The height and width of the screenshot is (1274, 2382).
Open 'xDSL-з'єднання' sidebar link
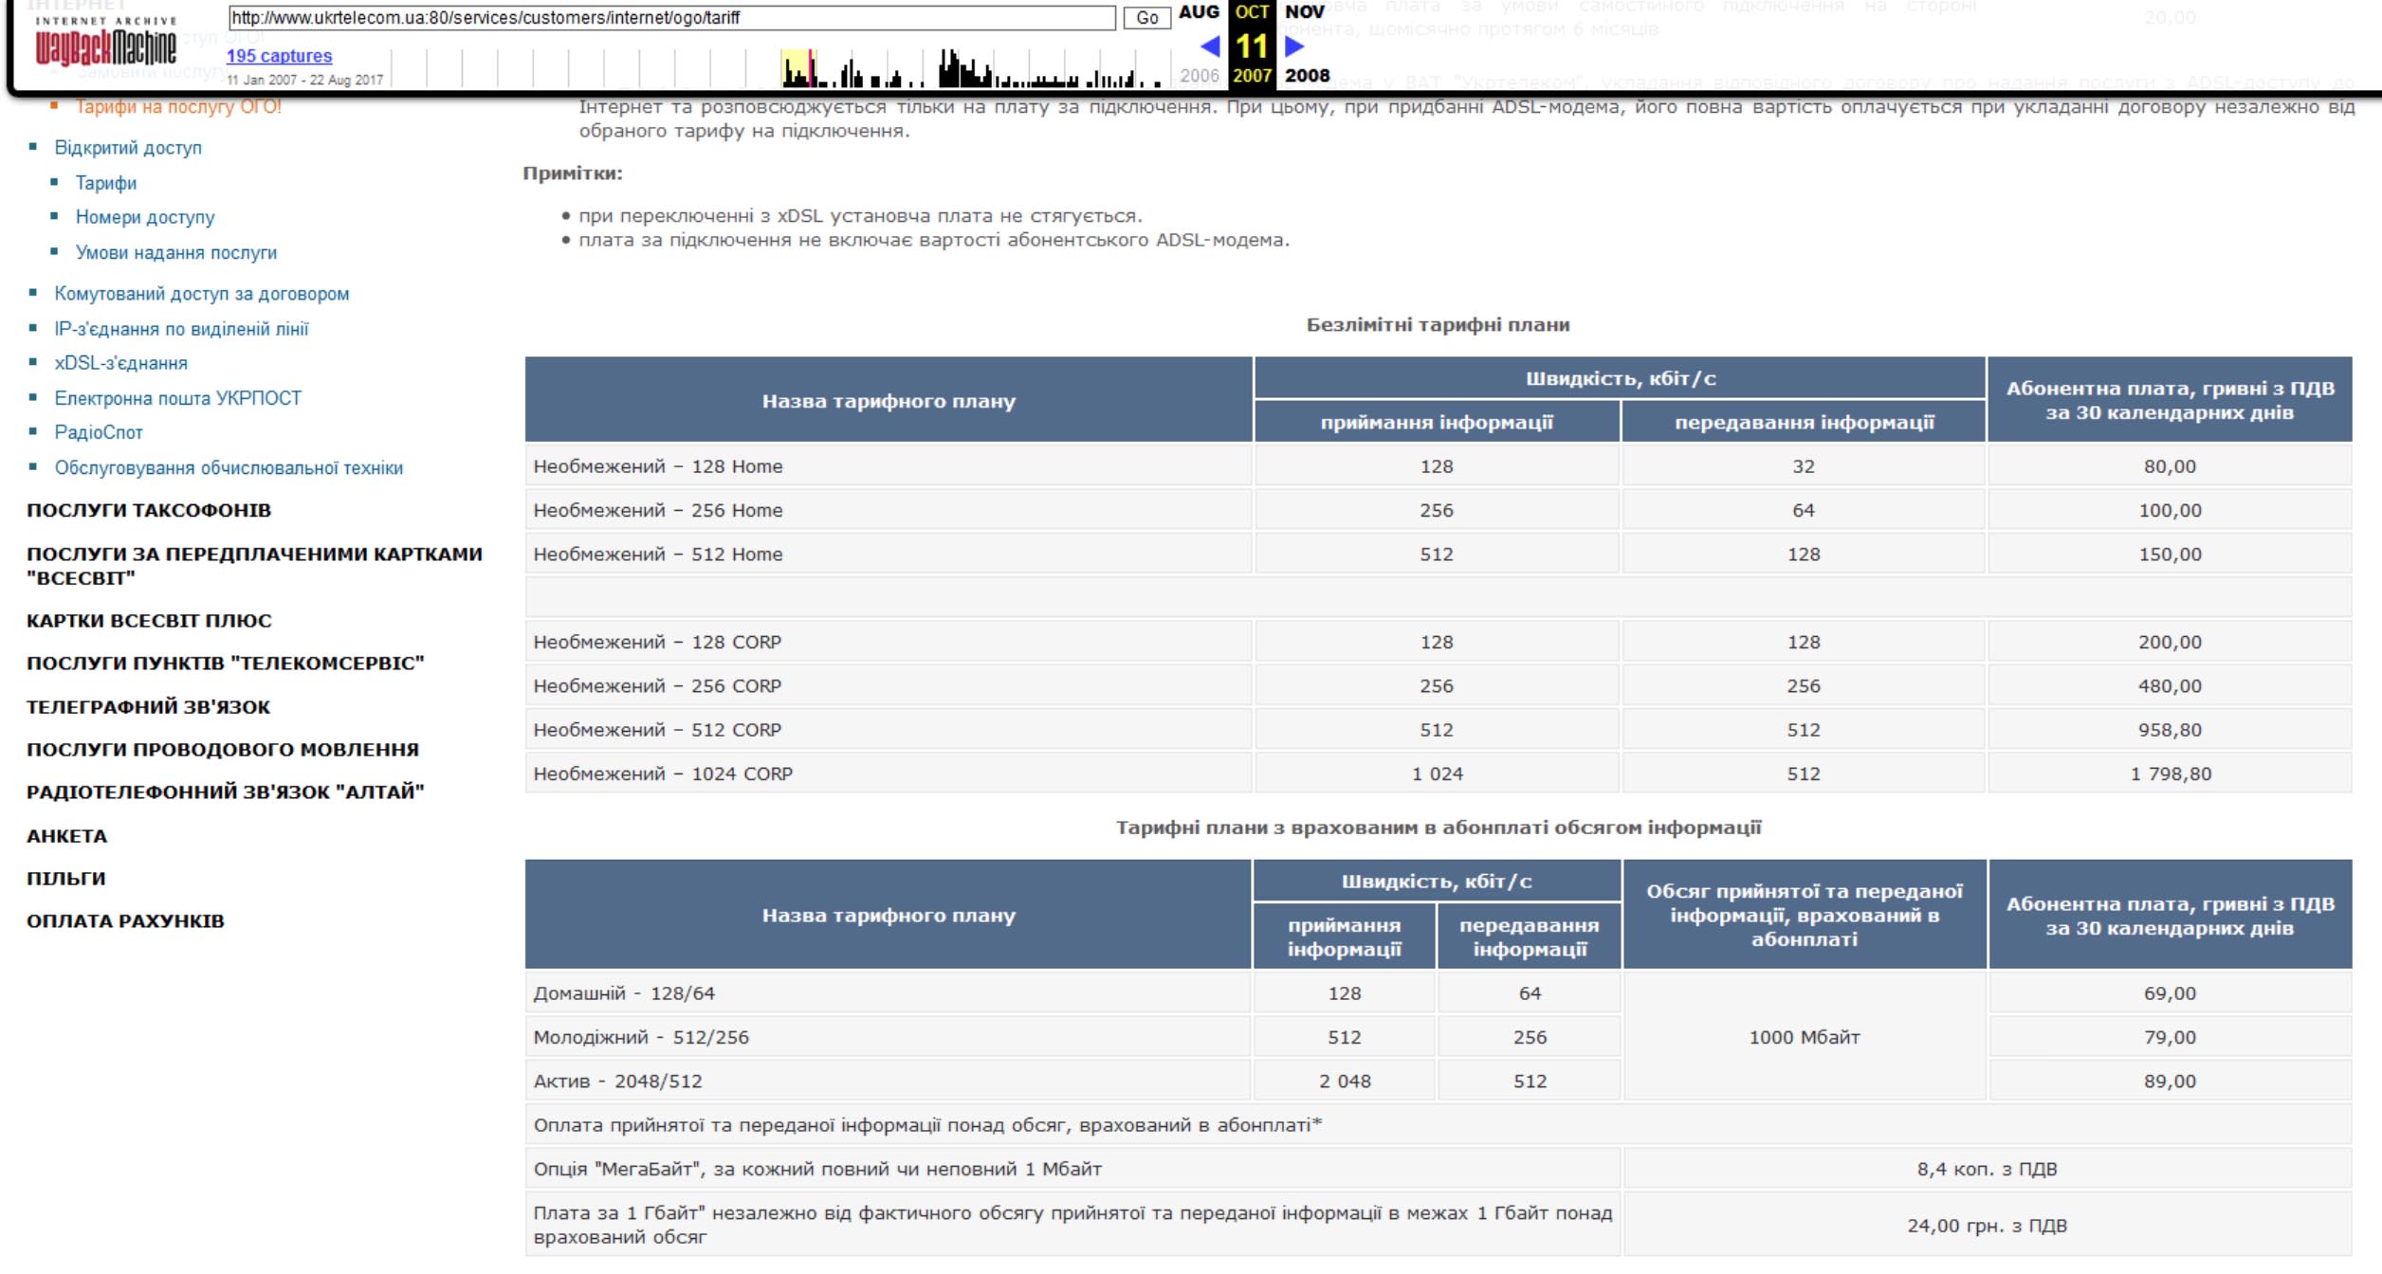tap(121, 363)
